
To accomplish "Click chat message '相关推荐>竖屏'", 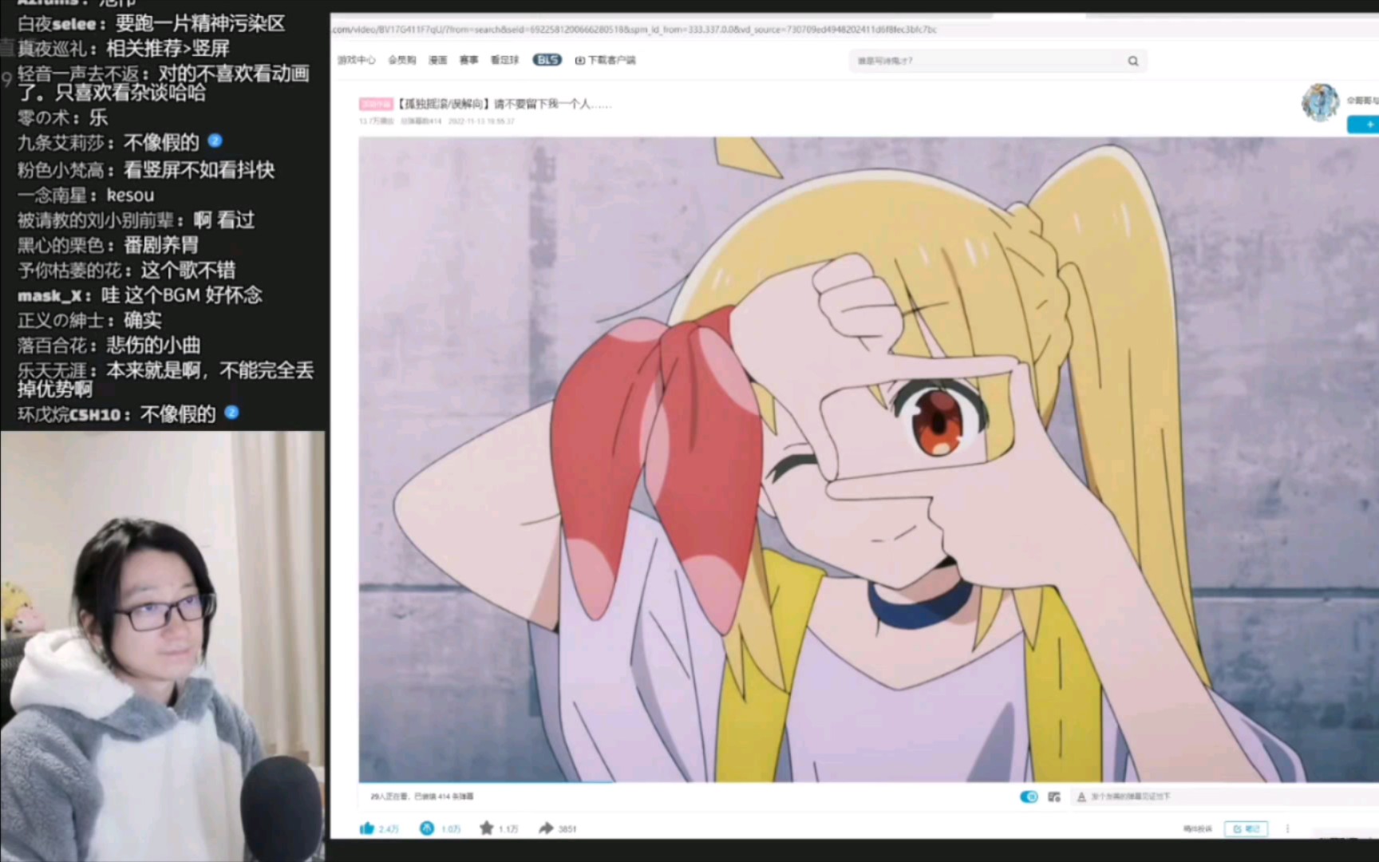I will coord(168,48).
